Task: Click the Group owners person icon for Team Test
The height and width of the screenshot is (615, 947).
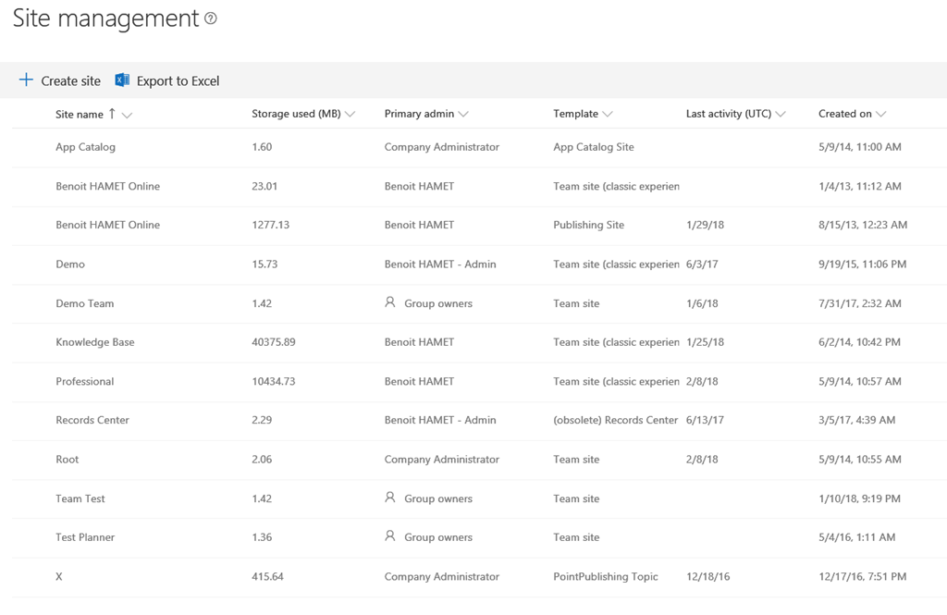Action: click(390, 498)
